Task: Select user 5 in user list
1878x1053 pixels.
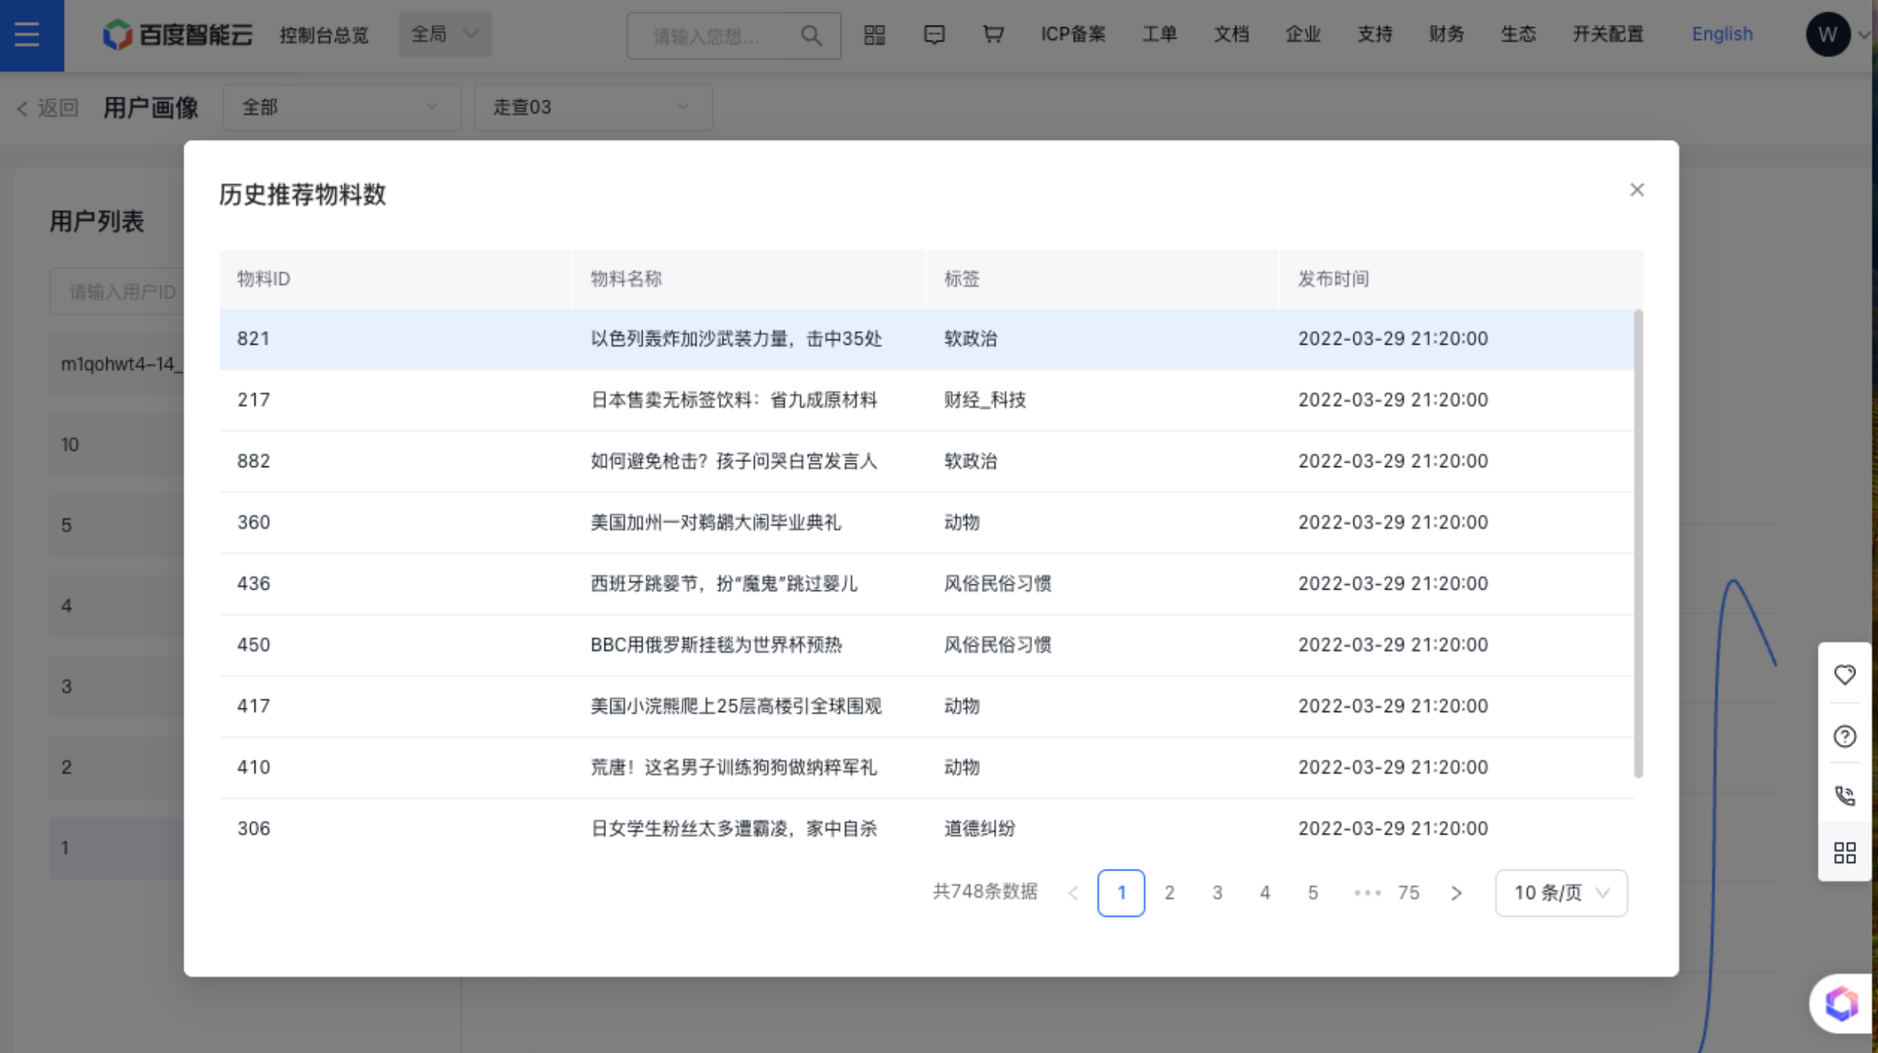Action: coord(117,525)
